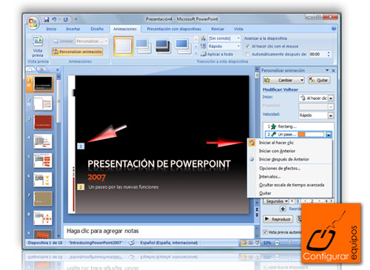The image size is (370, 270).
Task: Choose the fourth slide transition effect
Action: (183, 46)
